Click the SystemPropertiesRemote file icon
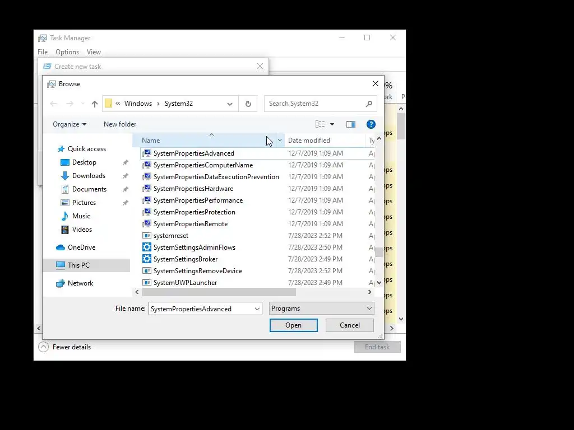 [147, 223]
